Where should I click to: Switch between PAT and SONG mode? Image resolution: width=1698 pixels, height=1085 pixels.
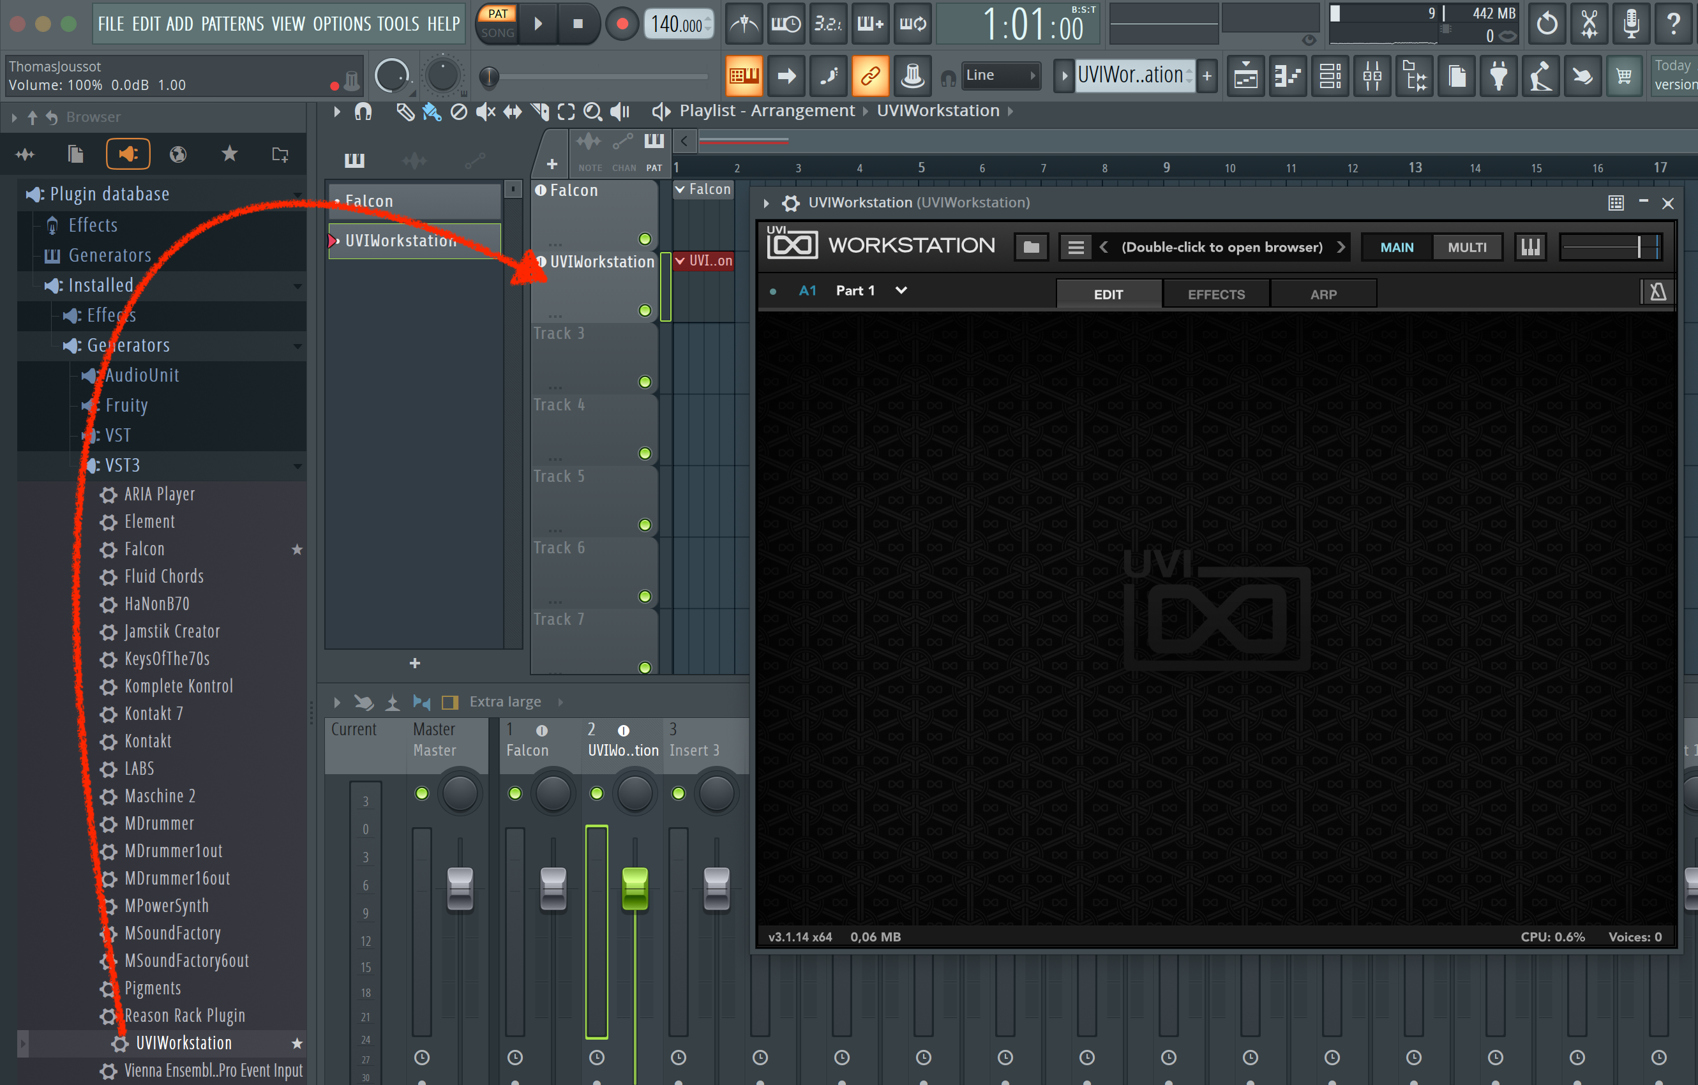[498, 23]
